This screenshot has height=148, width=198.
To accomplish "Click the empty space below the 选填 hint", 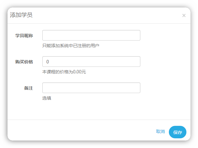I will point(98,110).
